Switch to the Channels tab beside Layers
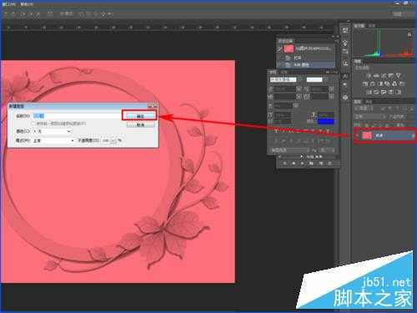This screenshot has height=313, width=417. pyautogui.click(x=369, y=102)
